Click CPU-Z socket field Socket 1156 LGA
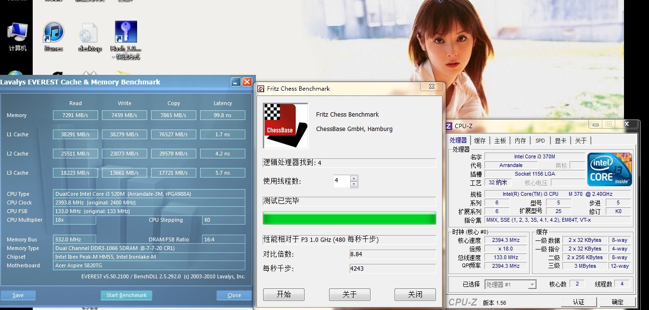The image size is (649, 310). [534, 174]
